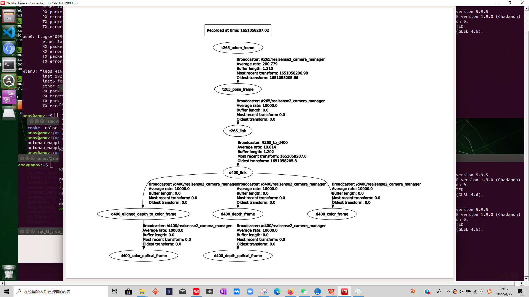The width and height of the screenshot is (529, 297).
Task: Select the t265_link node
Action: tap(238, 131)
